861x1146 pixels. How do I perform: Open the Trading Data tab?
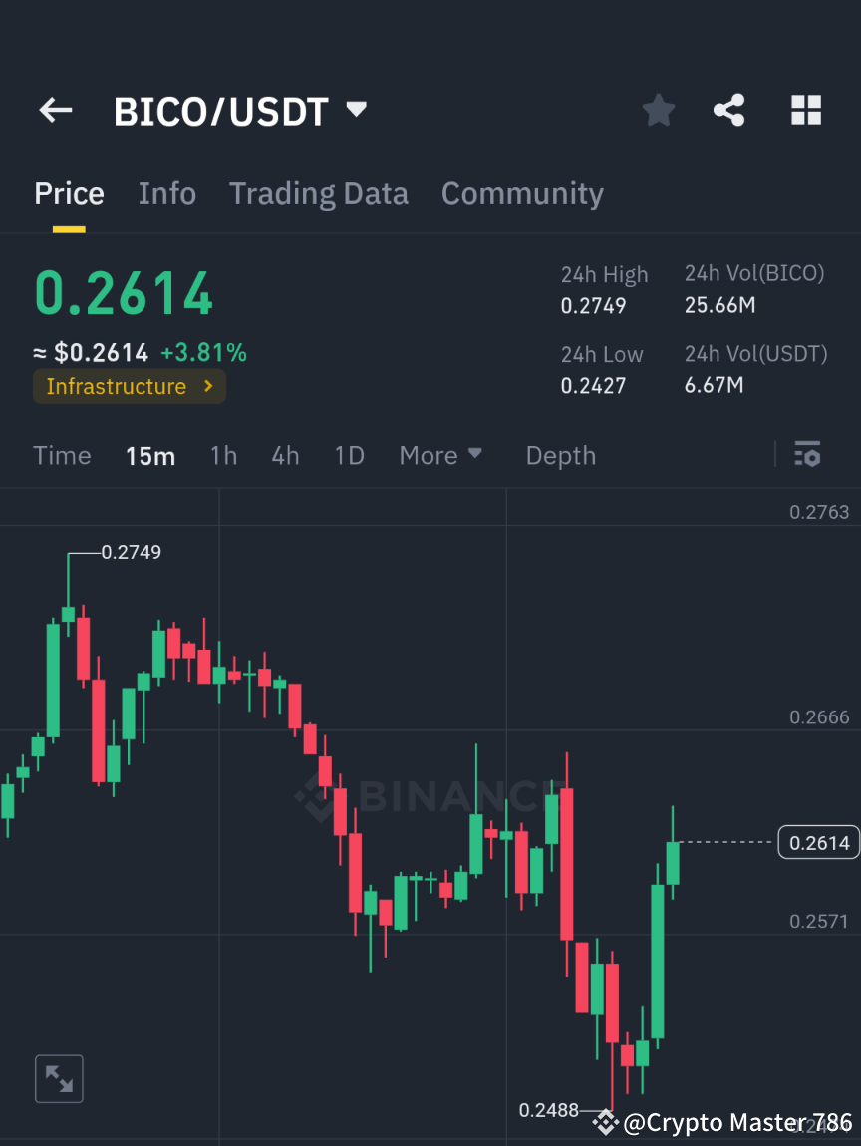(x=318, y=193)
